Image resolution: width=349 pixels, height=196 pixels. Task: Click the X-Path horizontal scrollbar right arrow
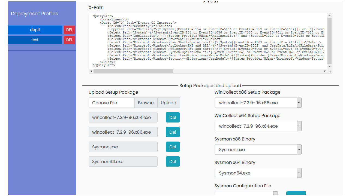[325, 71]
